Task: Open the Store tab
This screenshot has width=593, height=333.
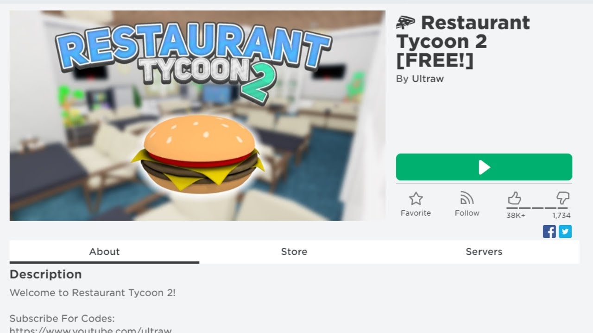Action: (294, 252)
